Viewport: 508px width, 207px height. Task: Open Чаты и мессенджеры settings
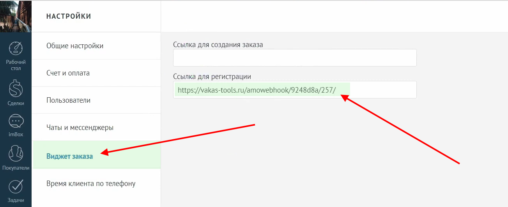pos(80,128)
